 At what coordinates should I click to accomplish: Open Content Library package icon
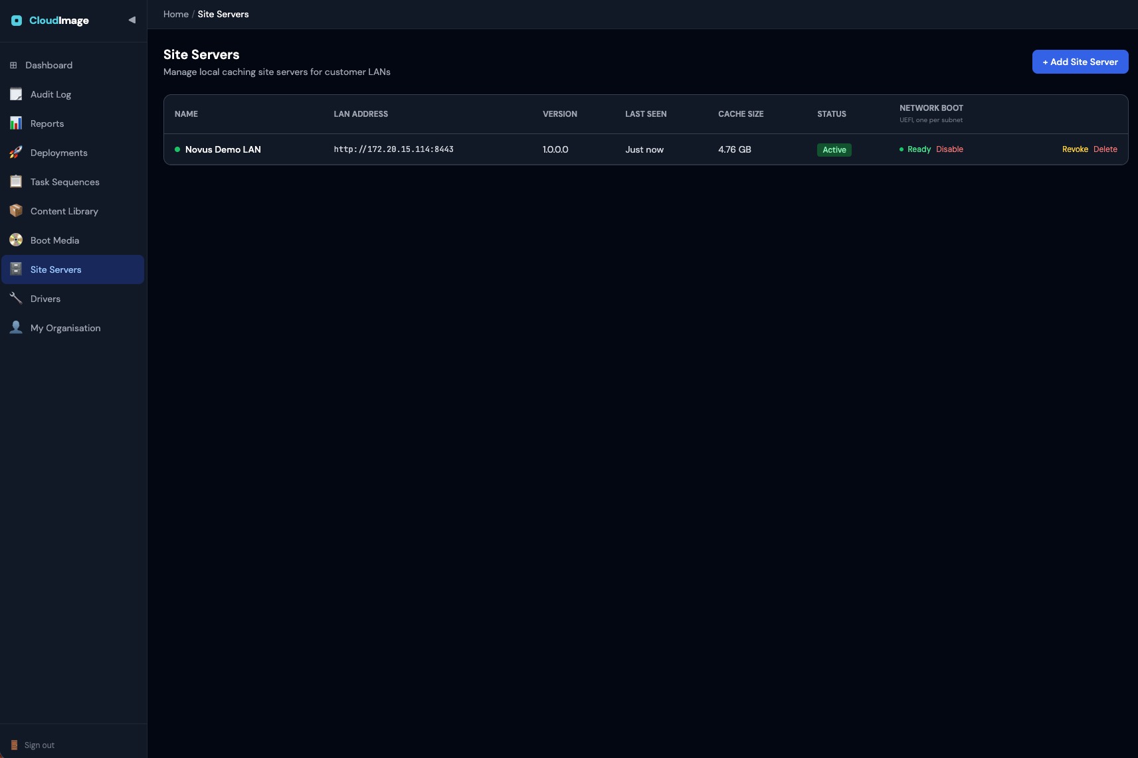[x=16, y=211]
